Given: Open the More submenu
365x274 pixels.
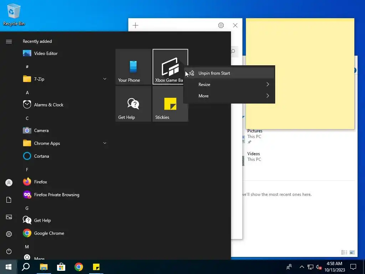Looking at the screenshot, I should (x=229, y=96).
